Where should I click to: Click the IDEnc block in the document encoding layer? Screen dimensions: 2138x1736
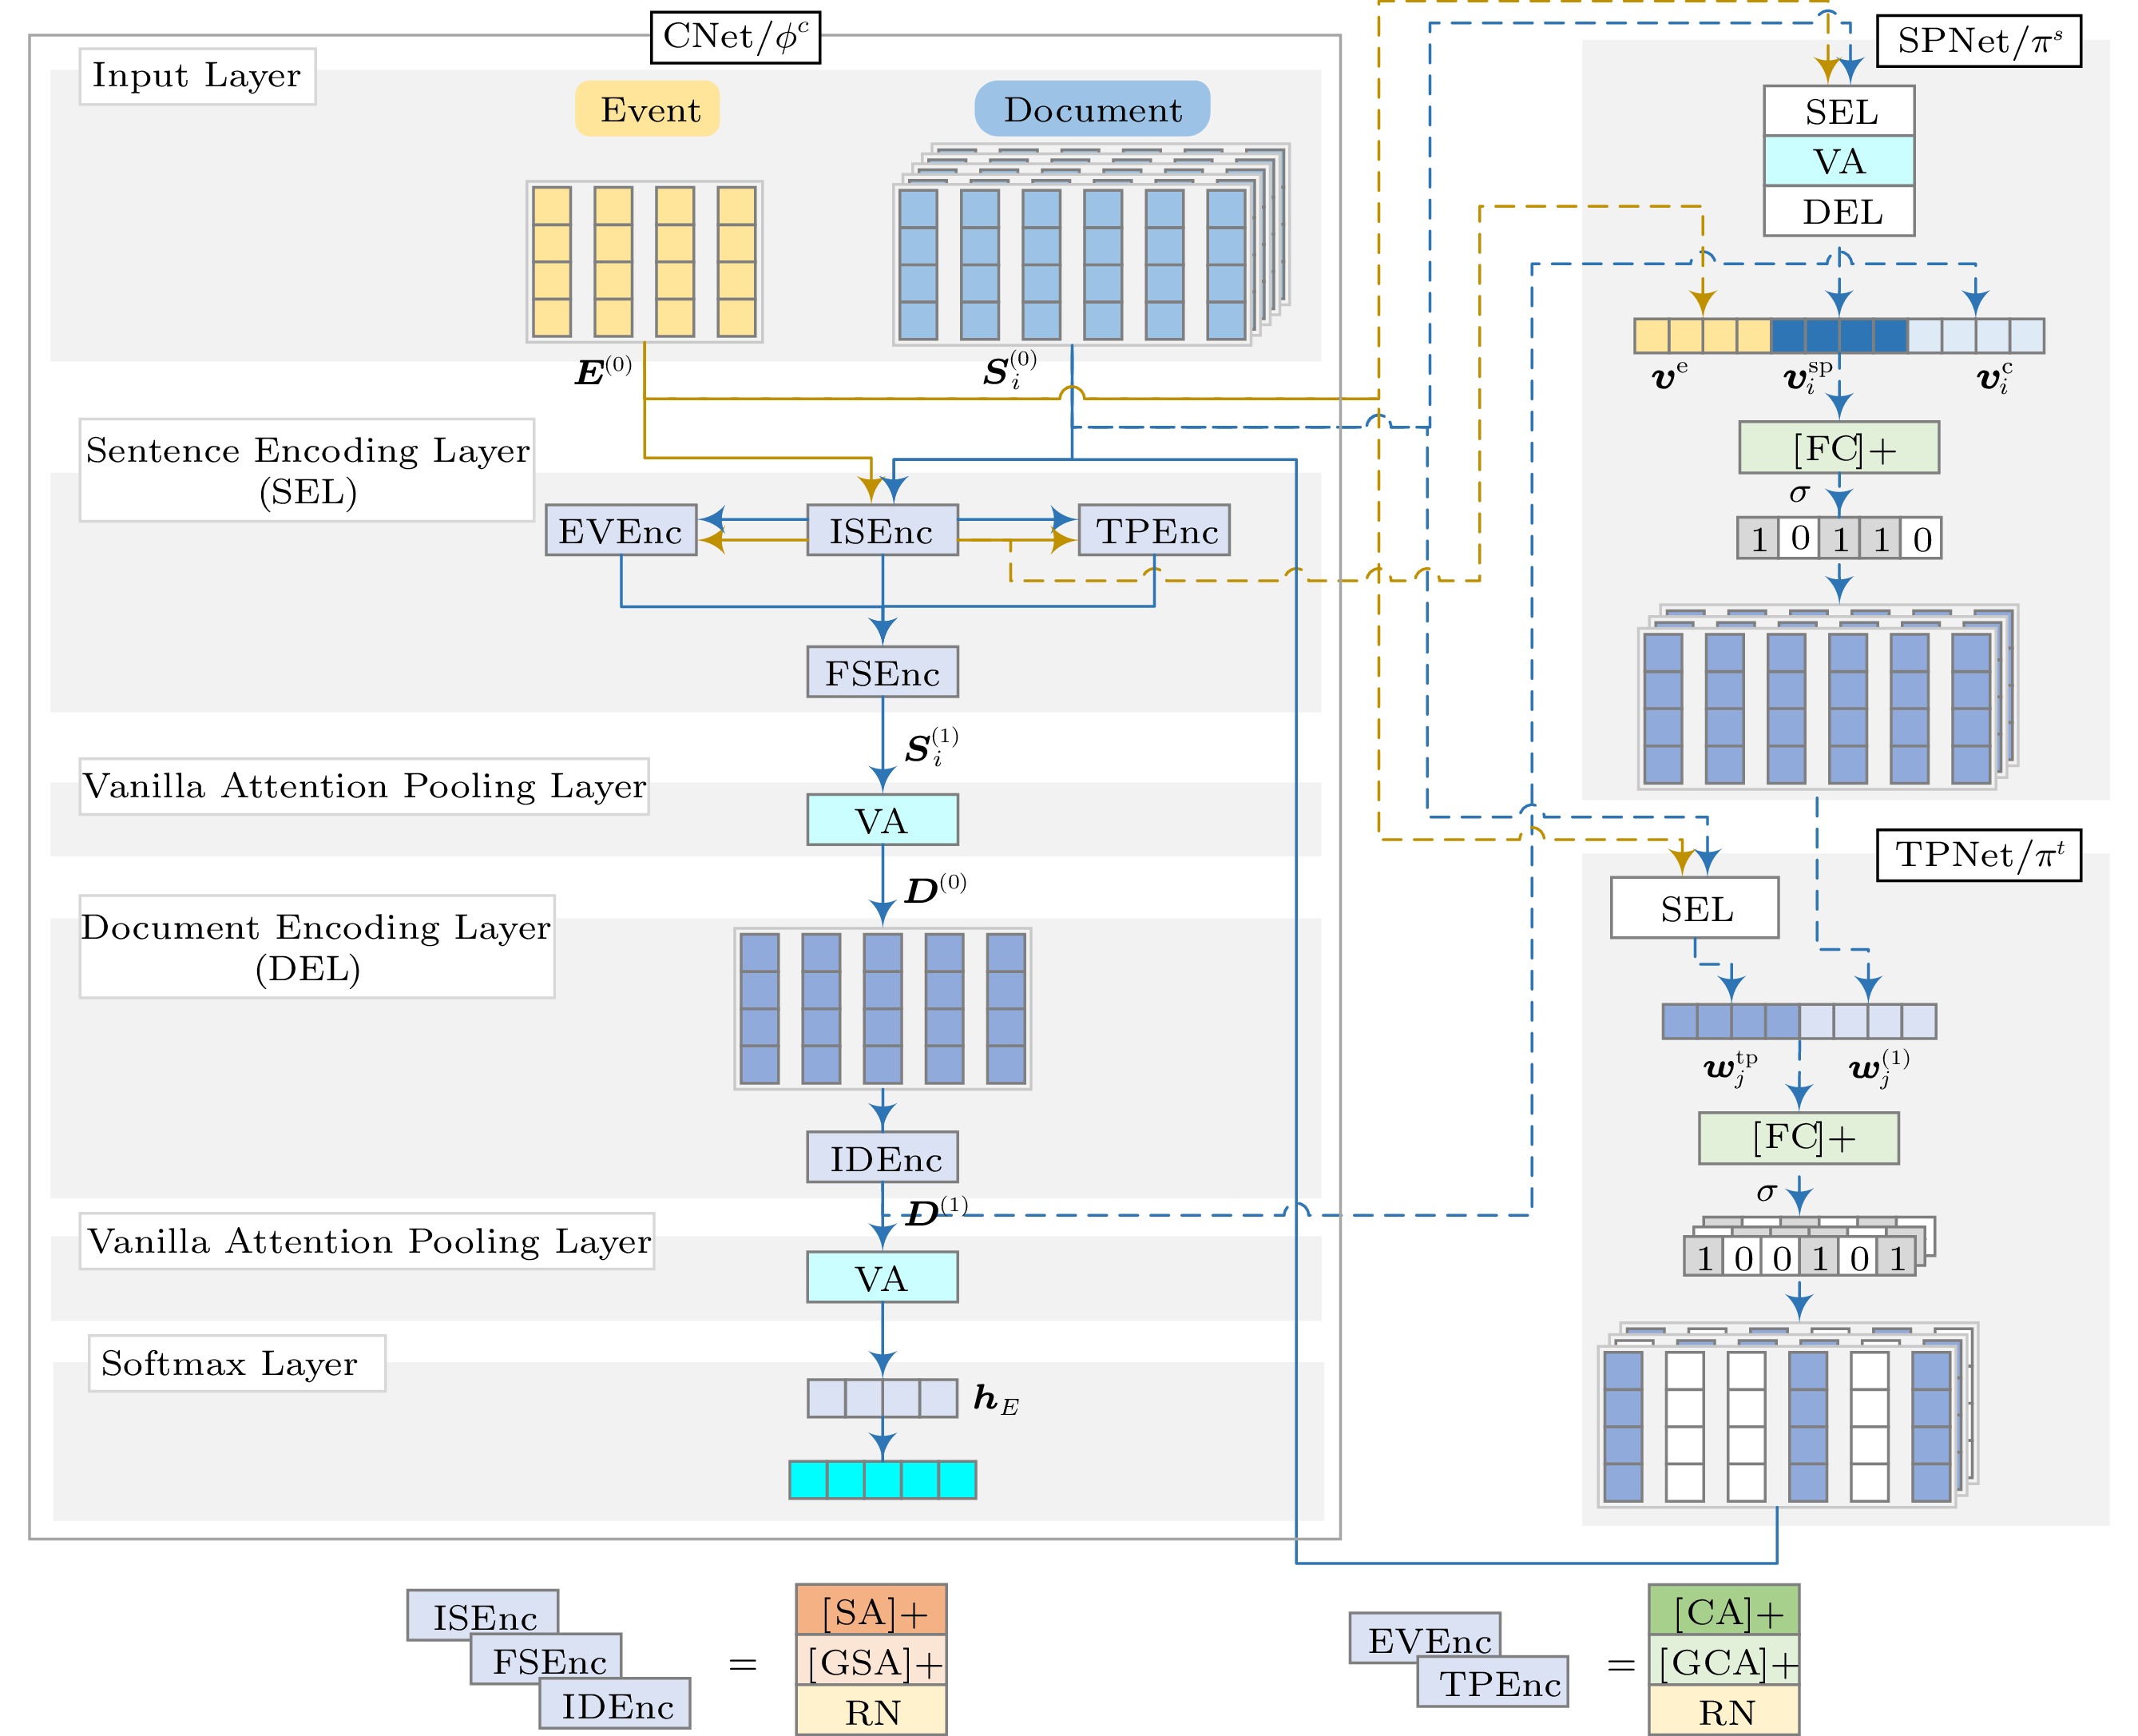click(x=882, y=1157)
